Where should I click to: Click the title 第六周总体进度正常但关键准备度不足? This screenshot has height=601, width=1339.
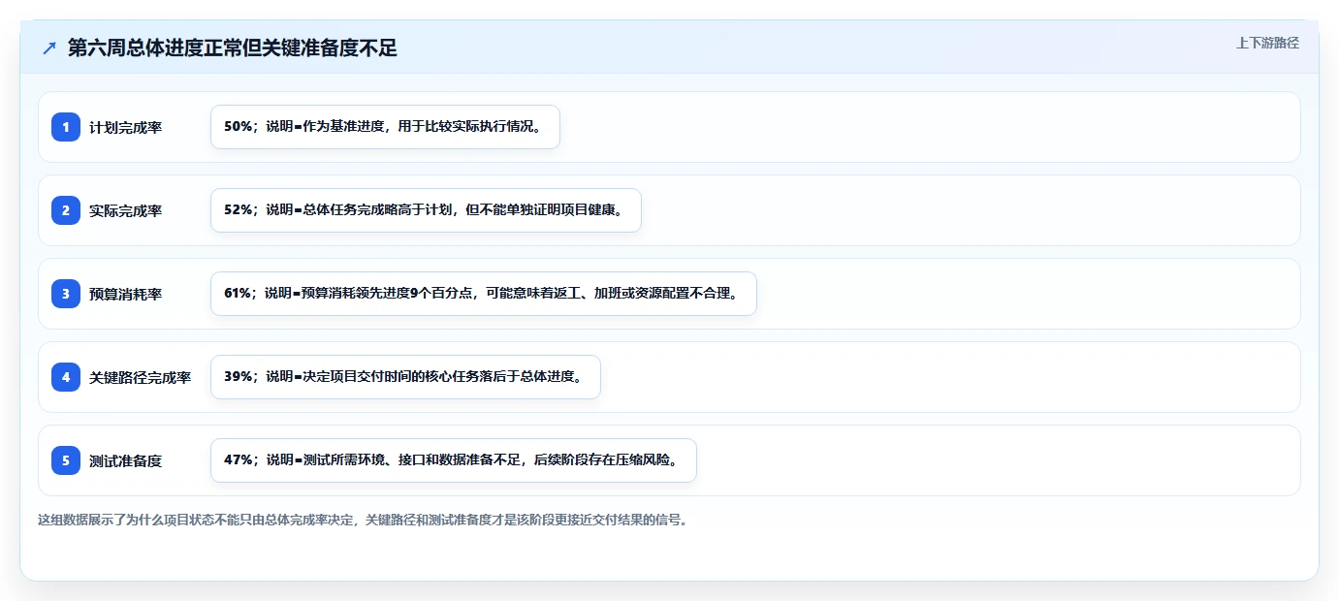pos(233,48)
